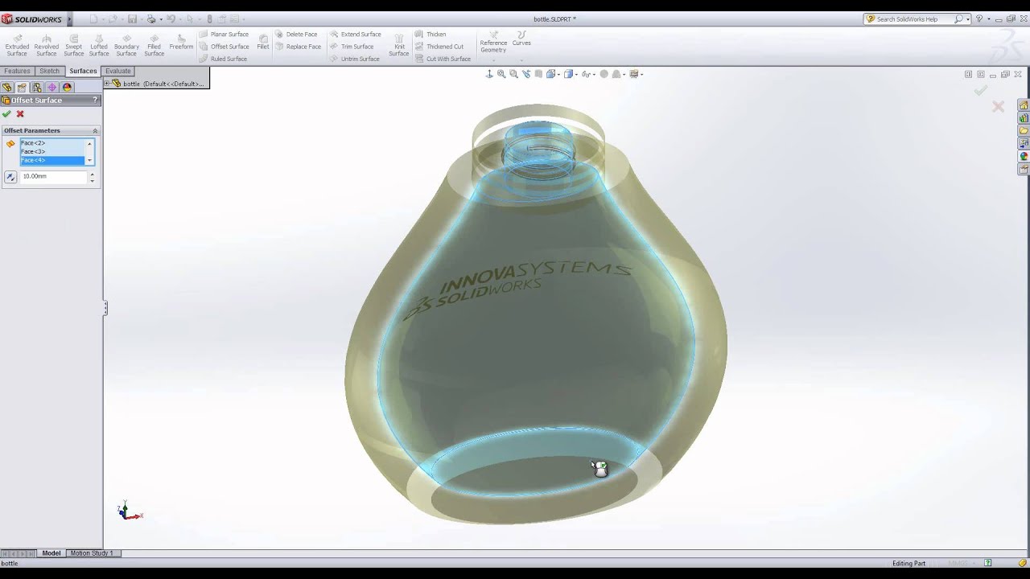Click the Offset Surface ribbon command

[225, 47]
